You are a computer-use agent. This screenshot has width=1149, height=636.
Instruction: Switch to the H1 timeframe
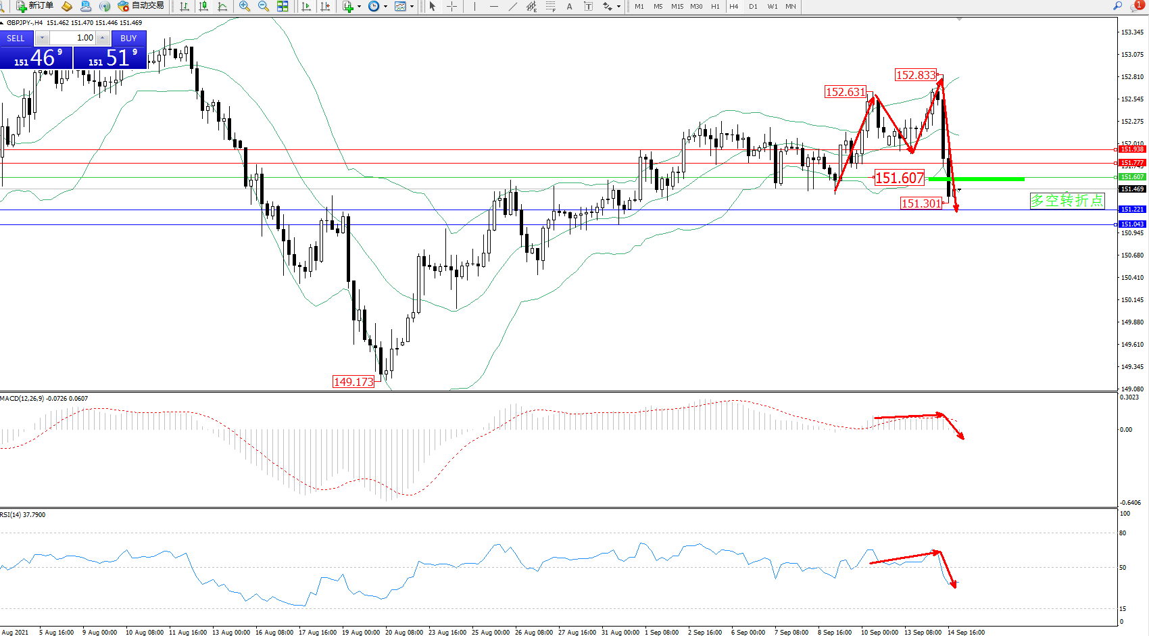(715, 6)
